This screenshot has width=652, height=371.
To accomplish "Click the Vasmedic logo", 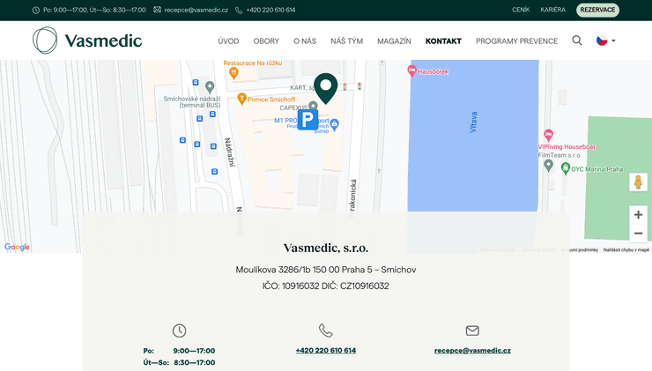I will 87,41.
